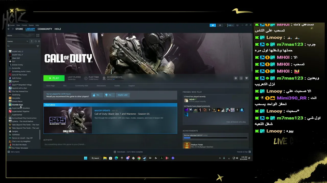Switch library to grid view icon

(x=38, y=35)
